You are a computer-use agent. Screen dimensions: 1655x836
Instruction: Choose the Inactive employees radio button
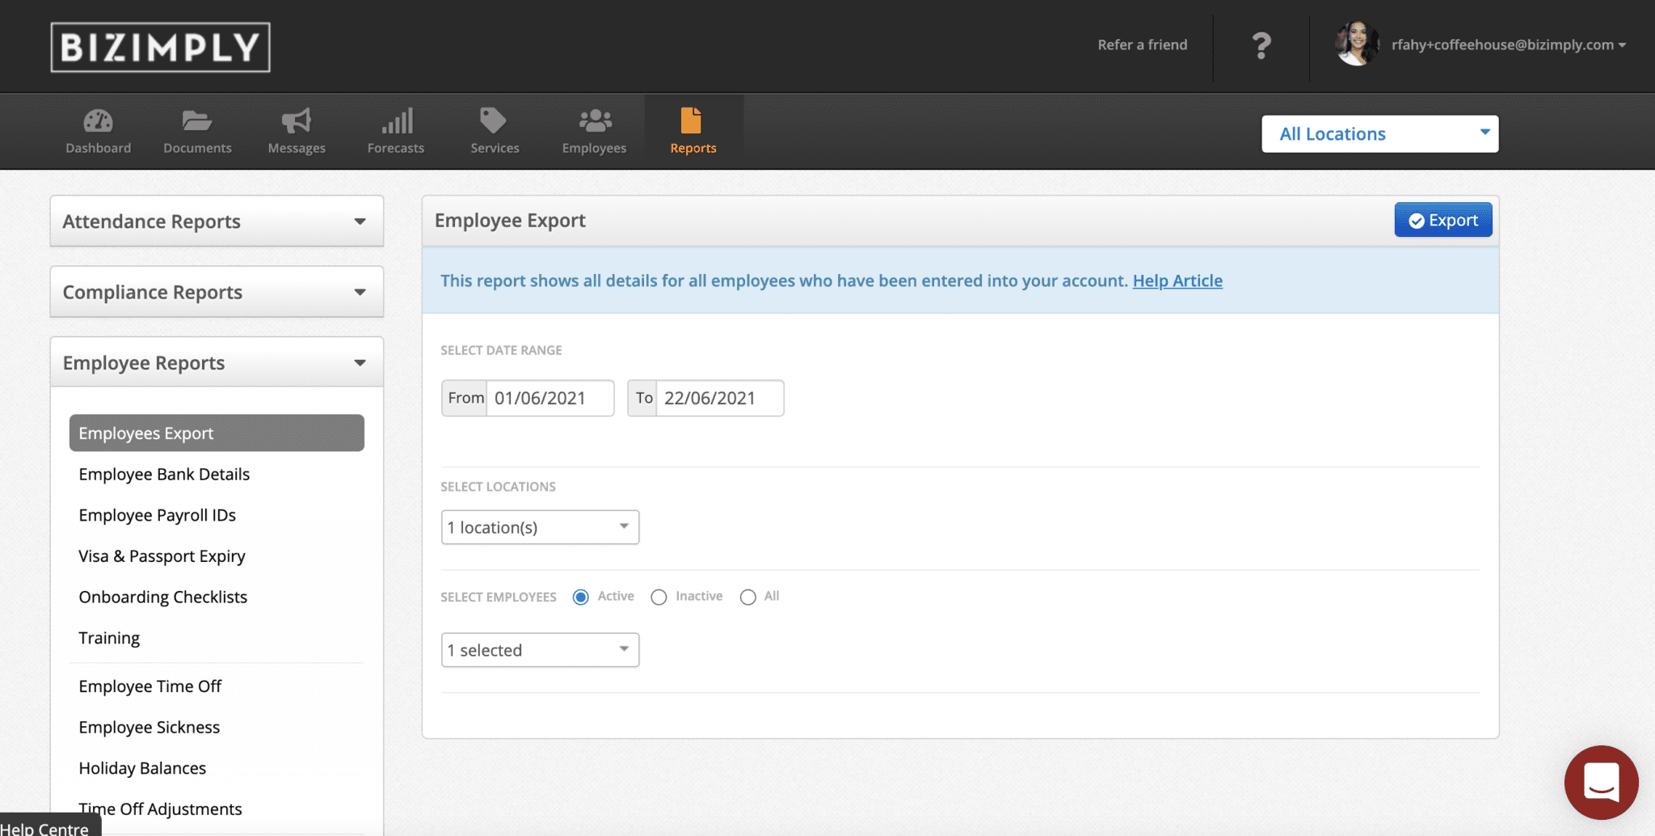(x=659, y=597)
